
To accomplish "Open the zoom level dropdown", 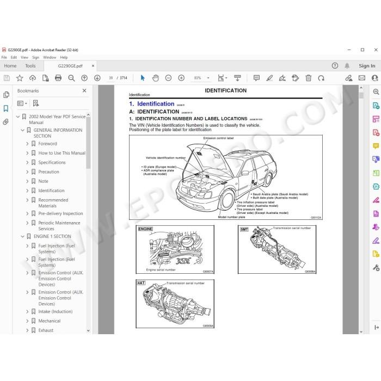I will 208,78.
